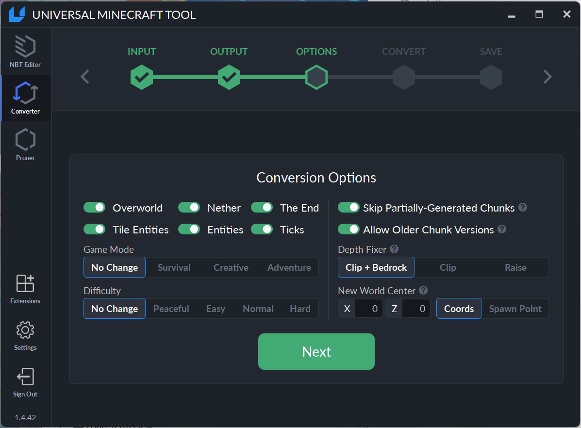
Task: Click the CONVERT step label
Action: pyautogui.click(x=404, y=51)
